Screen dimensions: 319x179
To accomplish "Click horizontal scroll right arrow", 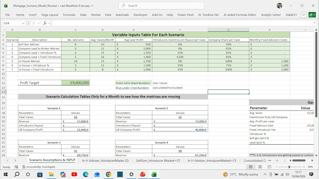I will (312, 161).
